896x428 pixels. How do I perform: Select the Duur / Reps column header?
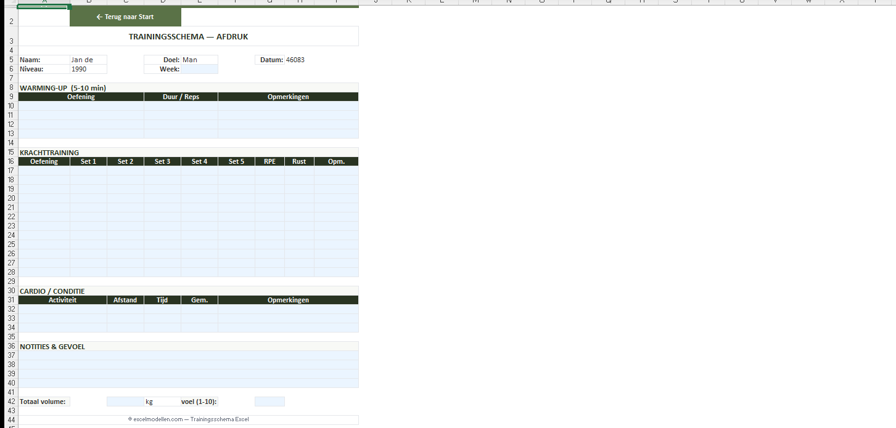click(x=181, y=97)
